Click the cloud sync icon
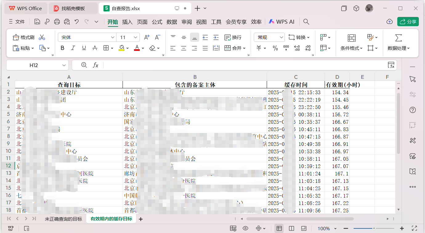425x233 pixels. (x=390, y=22)
